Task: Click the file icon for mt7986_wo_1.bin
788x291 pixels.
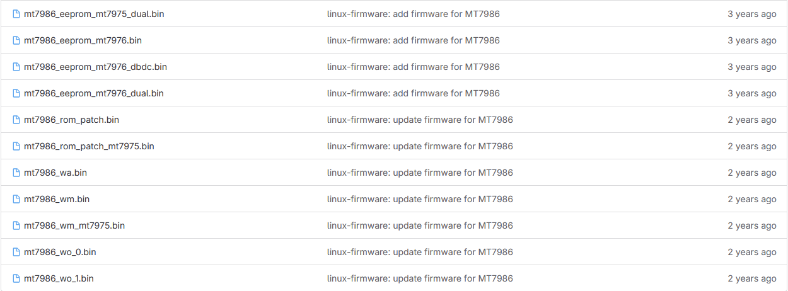Action: pos(17,278)
